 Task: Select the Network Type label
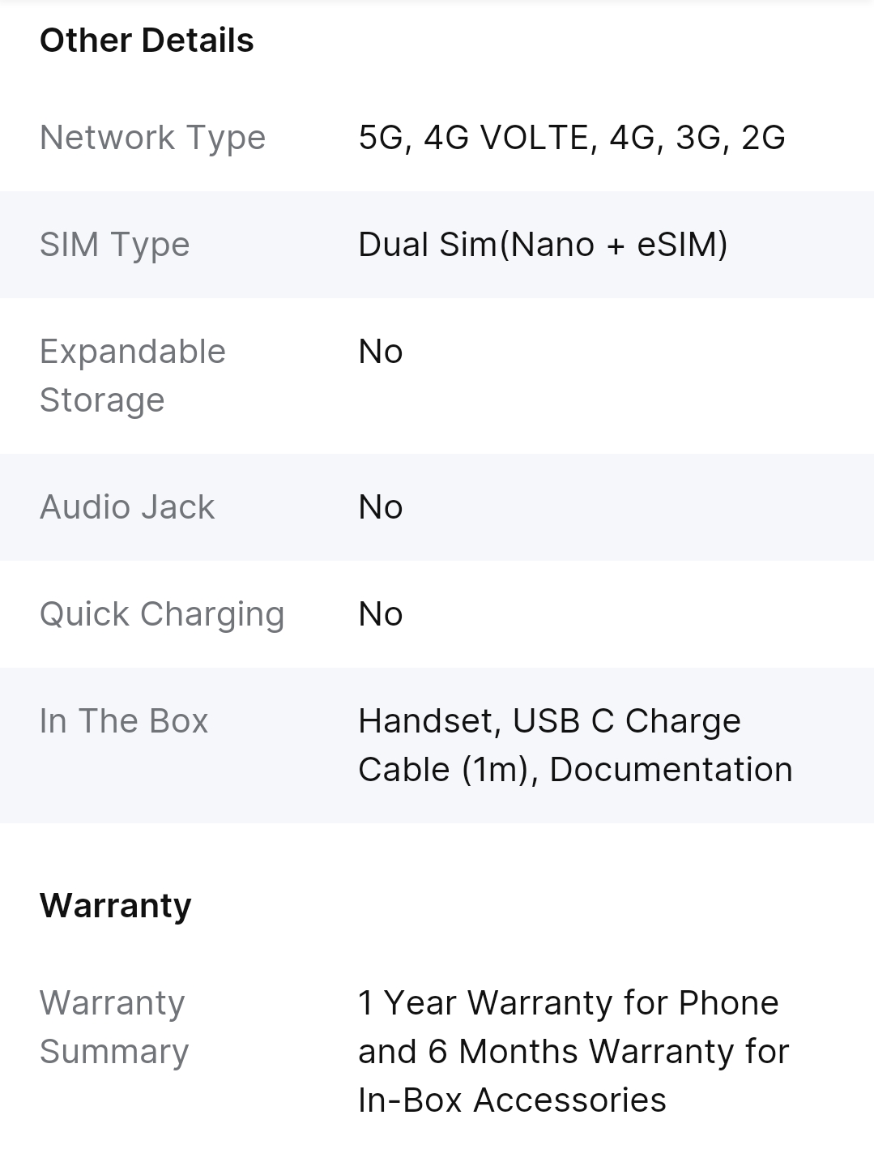pyautogui.click(x=152, y=138)
